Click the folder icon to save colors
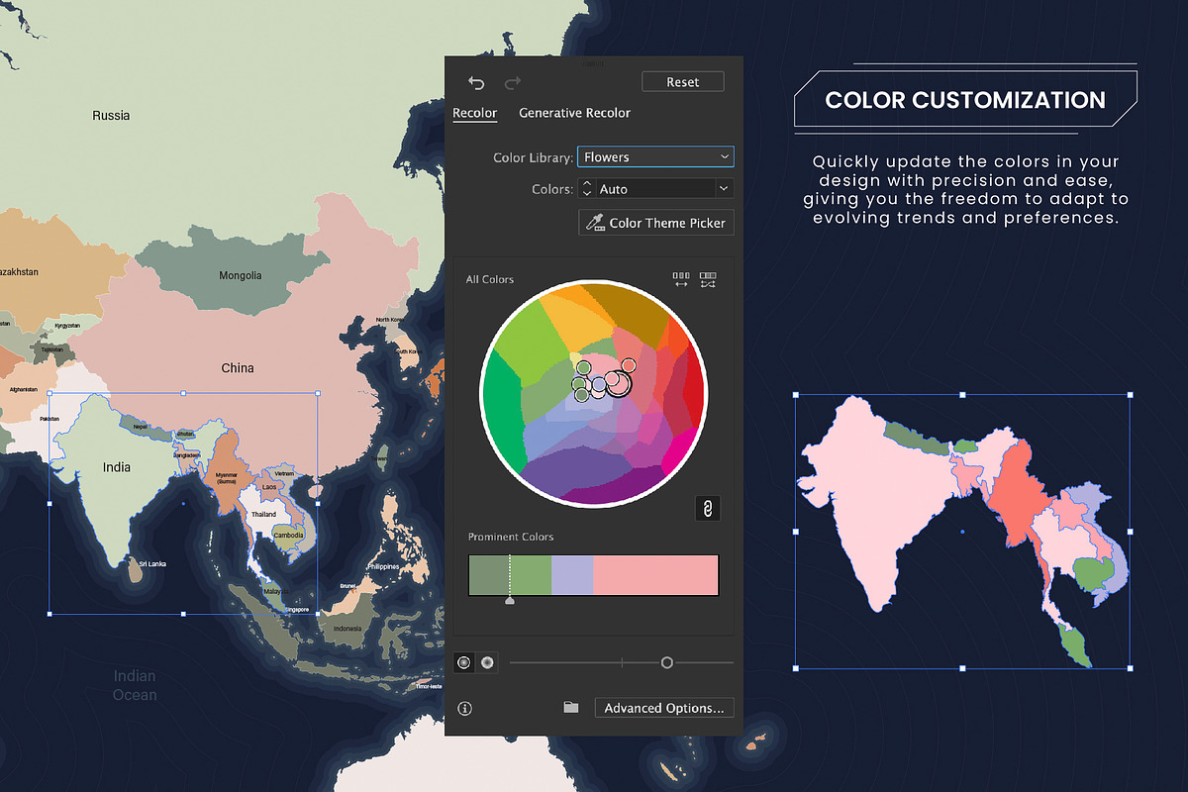The image size is (1188, 792). click(x=570, y=707)
